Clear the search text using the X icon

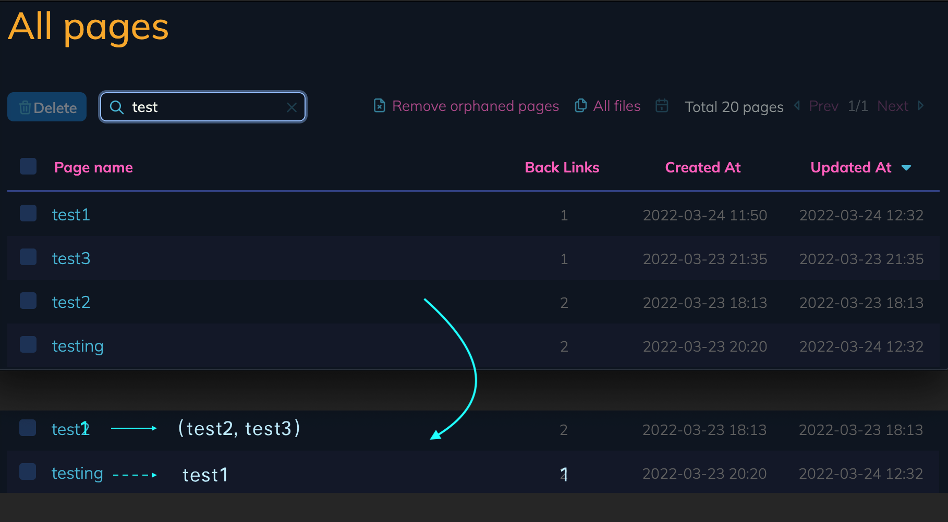coord(291,107)
